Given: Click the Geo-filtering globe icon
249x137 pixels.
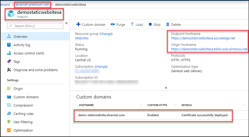Looking at the screenshot, I should click(9, 122).
